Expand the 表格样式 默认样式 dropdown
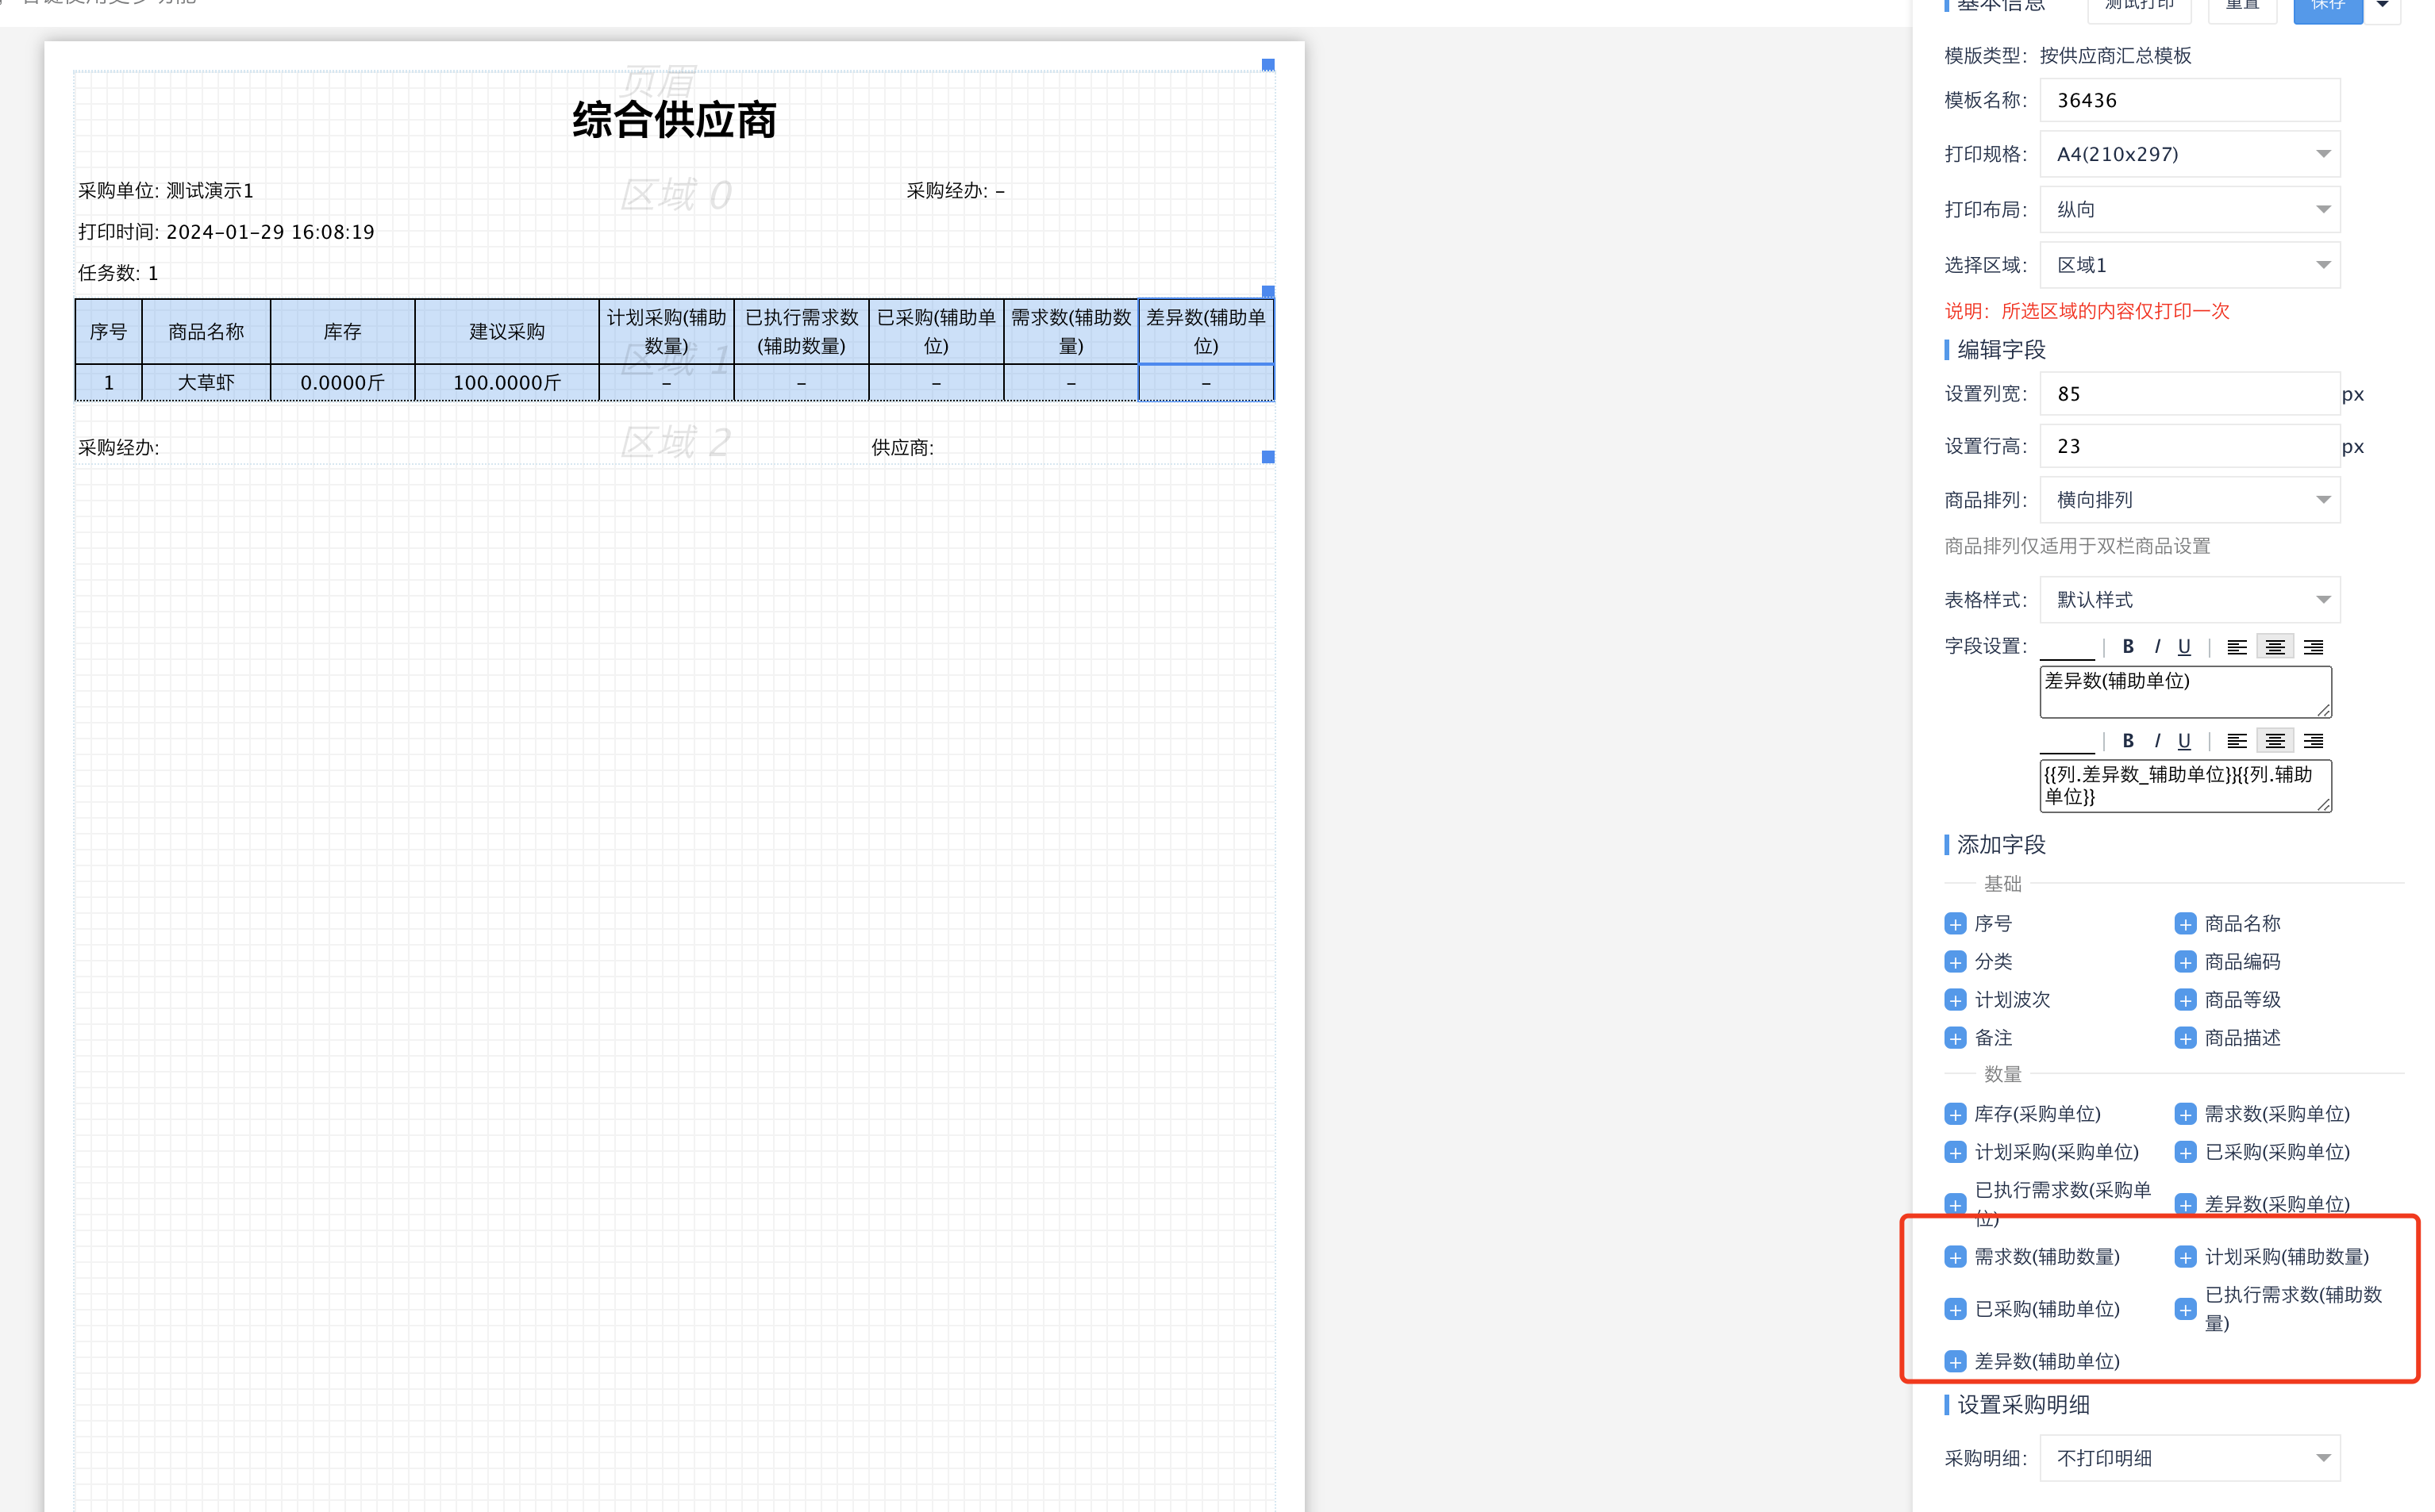 (2189, 599)
